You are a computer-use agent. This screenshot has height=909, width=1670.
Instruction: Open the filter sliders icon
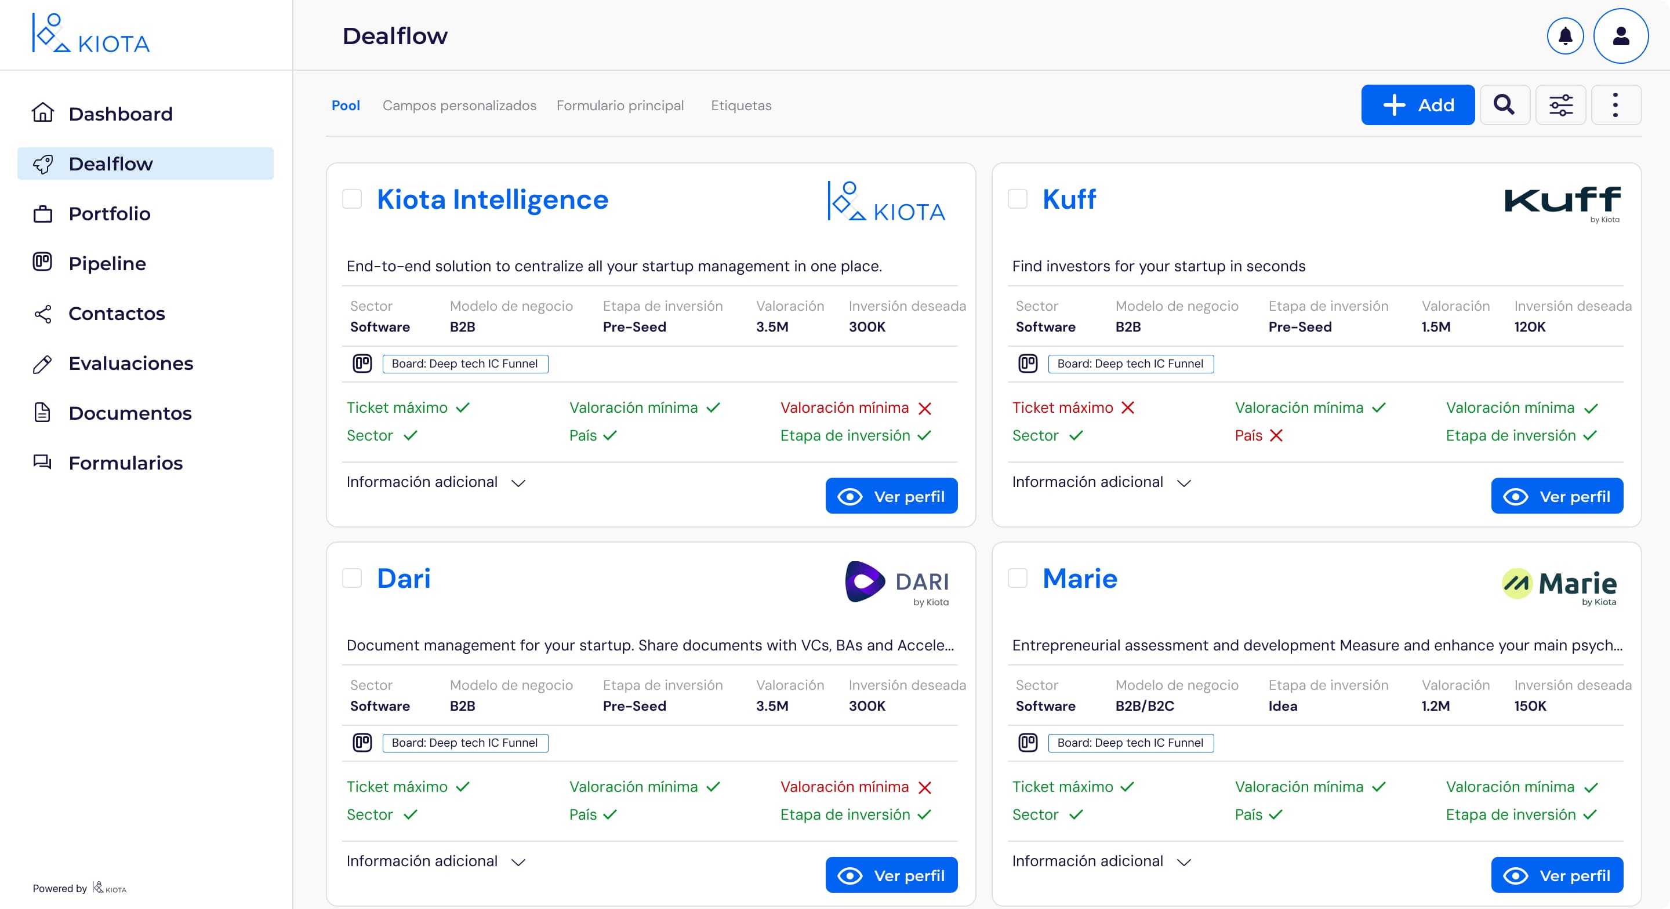(1560, 105)
